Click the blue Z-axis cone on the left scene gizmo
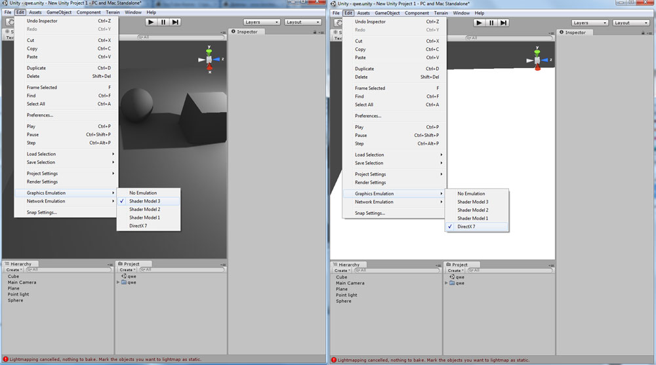 point(217,59)
